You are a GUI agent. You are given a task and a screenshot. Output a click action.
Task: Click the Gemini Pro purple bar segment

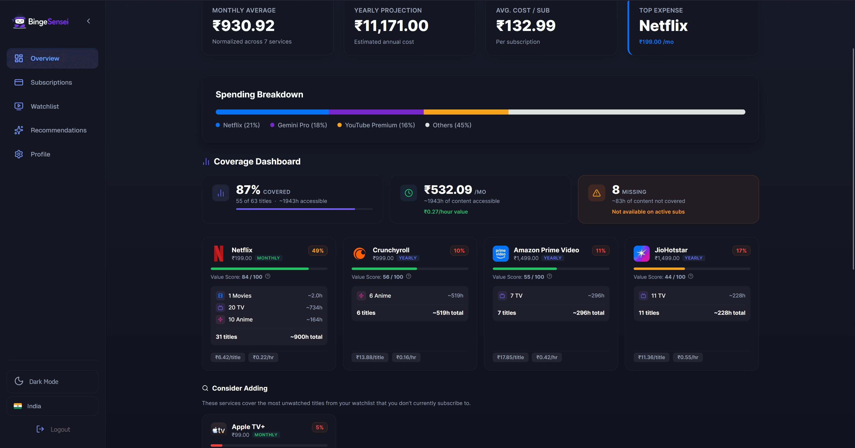[376, 112]
